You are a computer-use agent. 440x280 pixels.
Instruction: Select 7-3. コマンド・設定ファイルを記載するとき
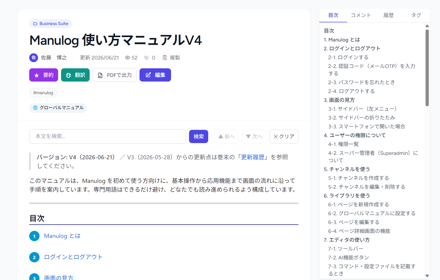(x=372, y=270)
